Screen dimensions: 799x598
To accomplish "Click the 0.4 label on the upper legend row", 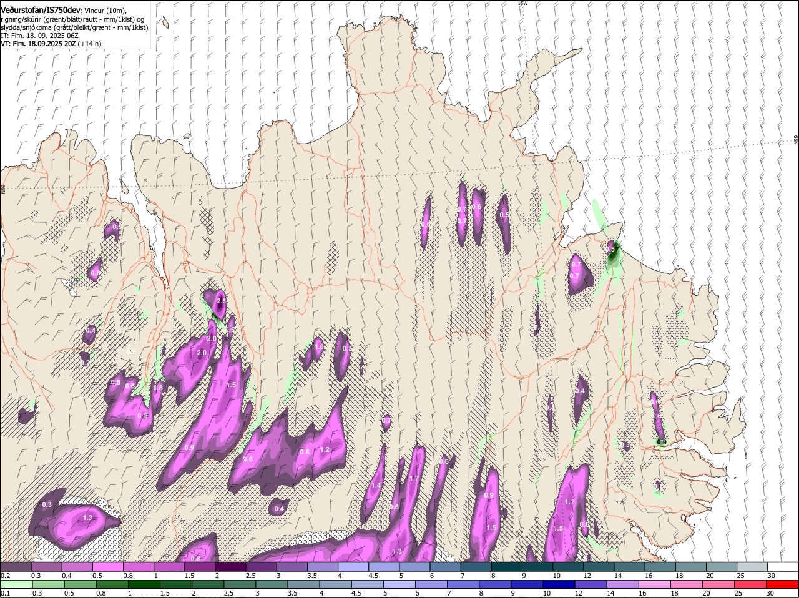I will [x=66, y=575].
